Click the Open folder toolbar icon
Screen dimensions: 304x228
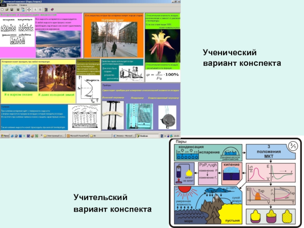pos(7,9)
